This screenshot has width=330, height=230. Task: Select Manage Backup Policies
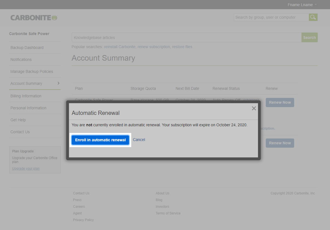coord(32,71)
